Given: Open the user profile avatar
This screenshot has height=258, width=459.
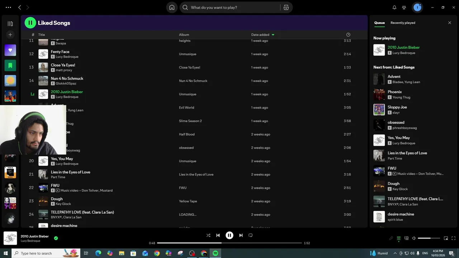Looking at the screenshot, I should point(417,7).
